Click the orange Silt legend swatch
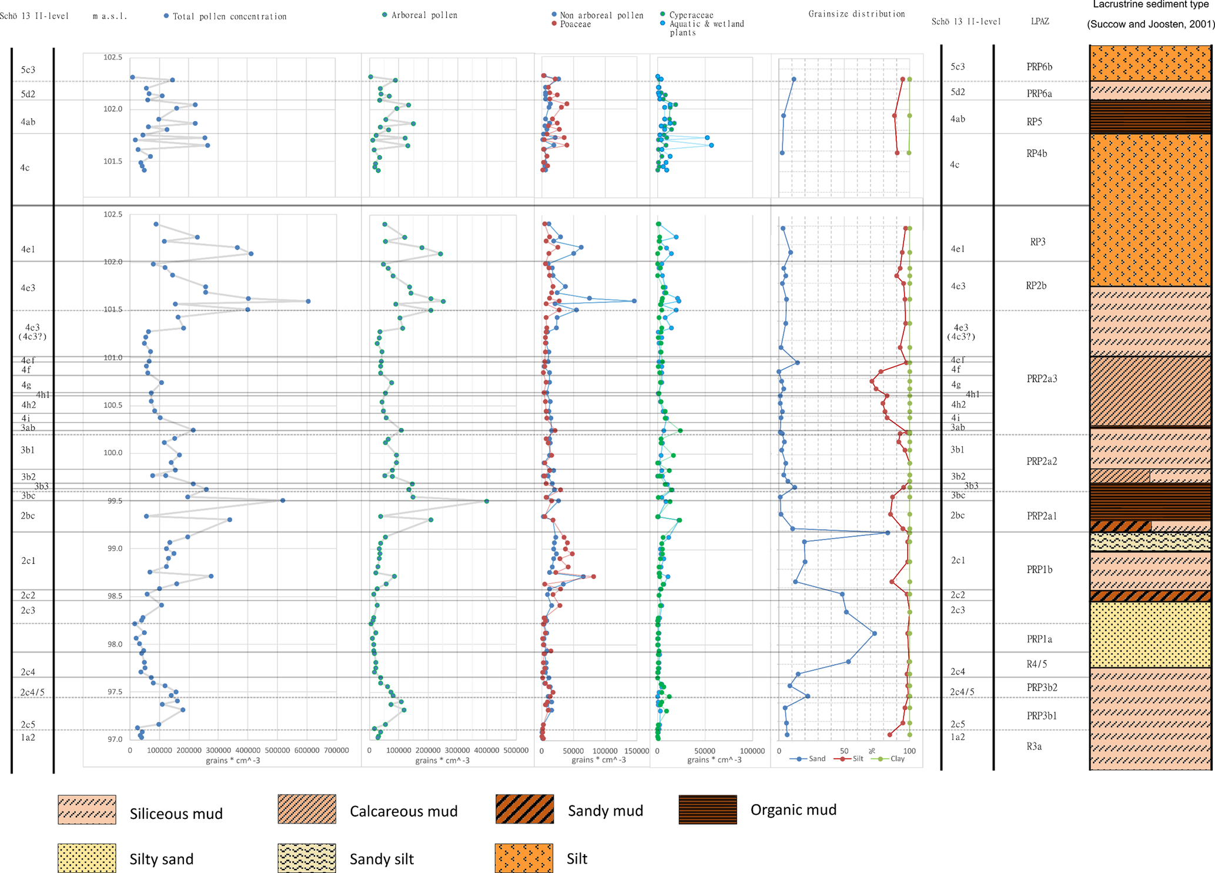The image size is (1215, 873). (523, 858)
